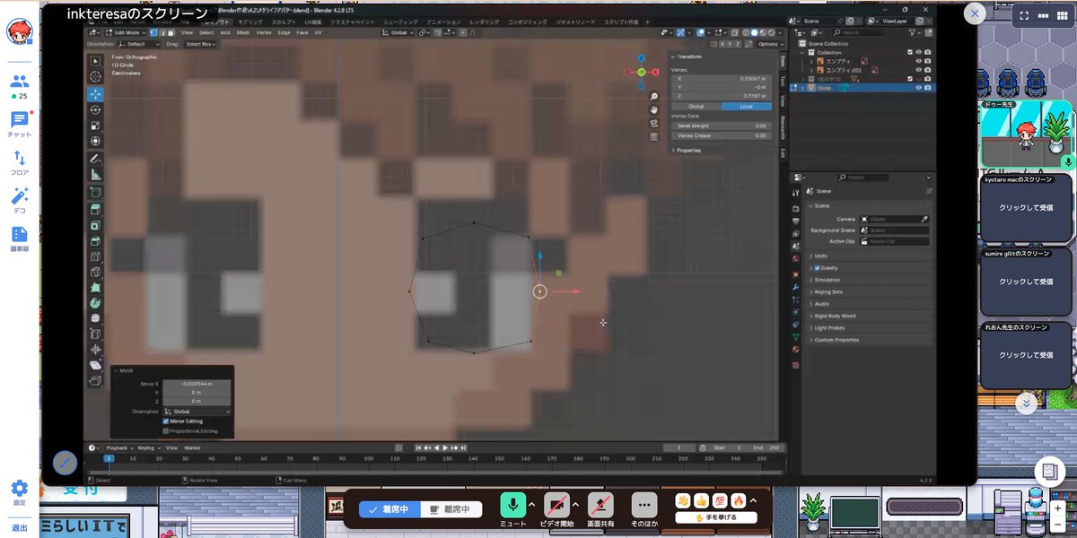Open the デコ decoration icon in sidebar
The image size is (1077, 538).
pos(19,200)
